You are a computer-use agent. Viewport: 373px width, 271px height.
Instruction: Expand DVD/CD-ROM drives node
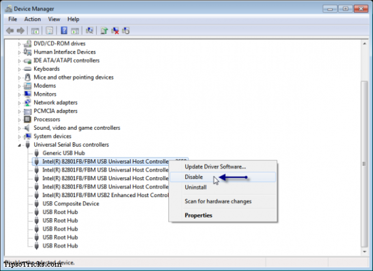coord(19,44)
